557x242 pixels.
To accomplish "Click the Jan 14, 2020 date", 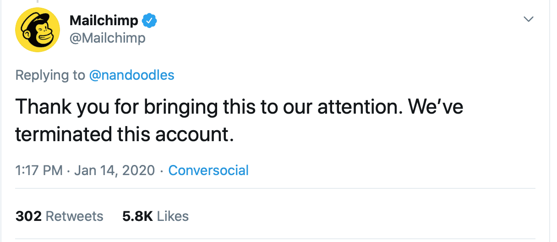I will click(x=115, y=170).
